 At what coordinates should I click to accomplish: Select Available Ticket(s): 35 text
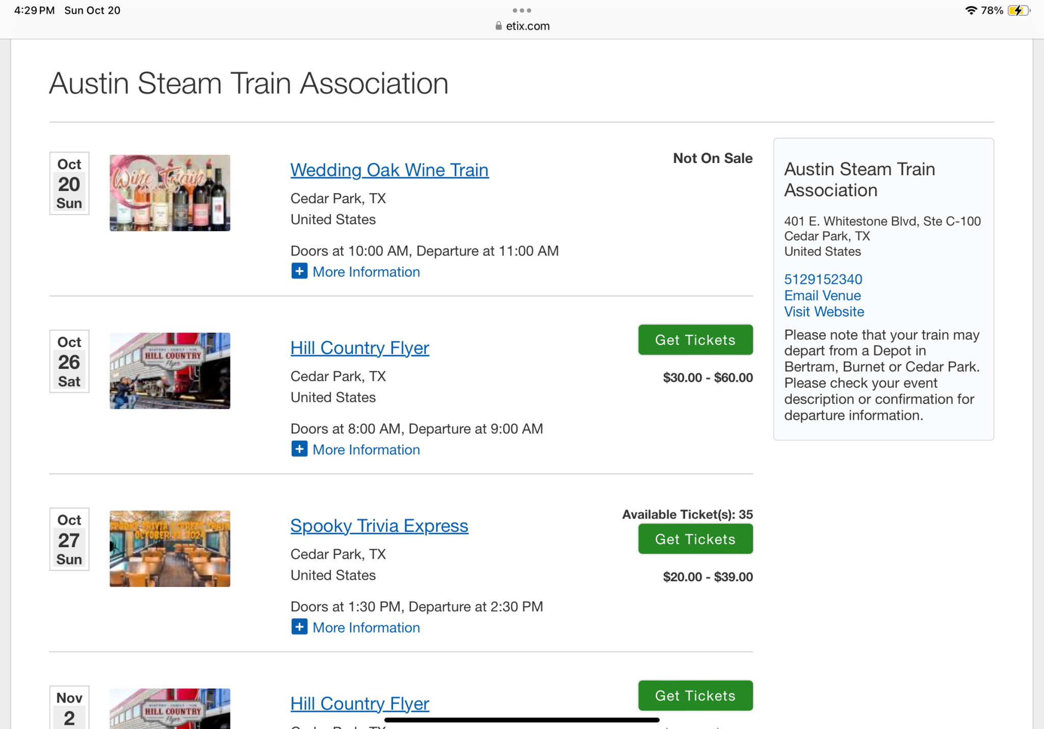(x=687, y=515)
